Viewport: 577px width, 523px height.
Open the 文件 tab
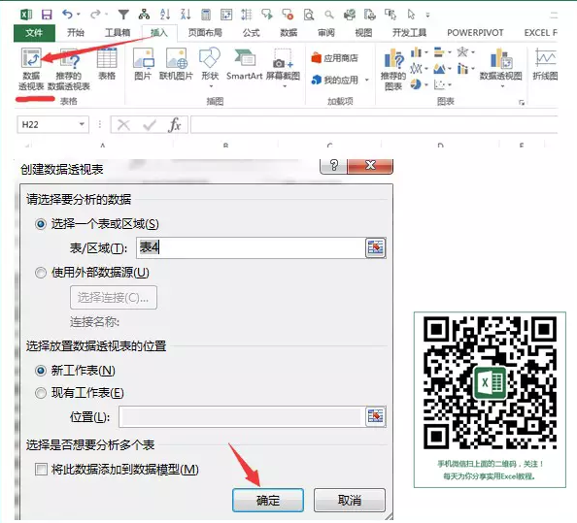[34, 33]
